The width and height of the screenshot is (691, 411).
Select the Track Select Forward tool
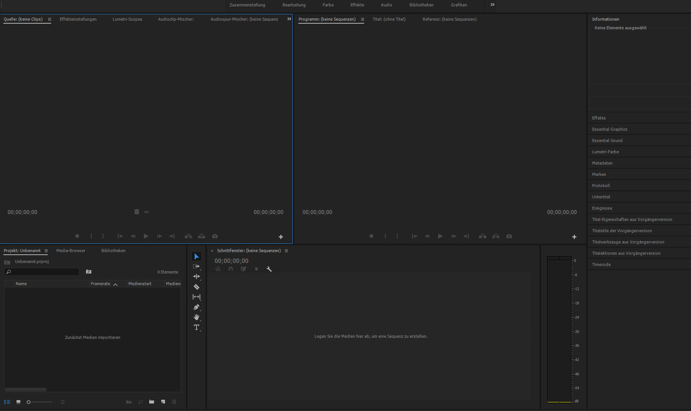(x=196, y=266)
